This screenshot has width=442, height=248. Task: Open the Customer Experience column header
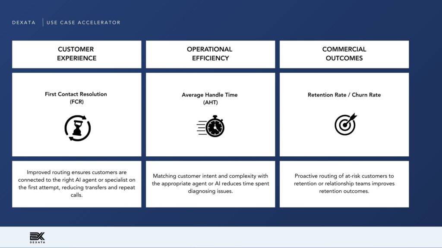click(76, 54)
